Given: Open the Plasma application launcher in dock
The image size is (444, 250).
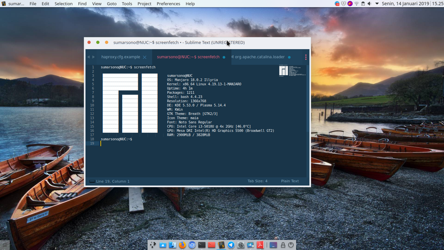Looking at the screenshot, I should [x=153, y=245].
